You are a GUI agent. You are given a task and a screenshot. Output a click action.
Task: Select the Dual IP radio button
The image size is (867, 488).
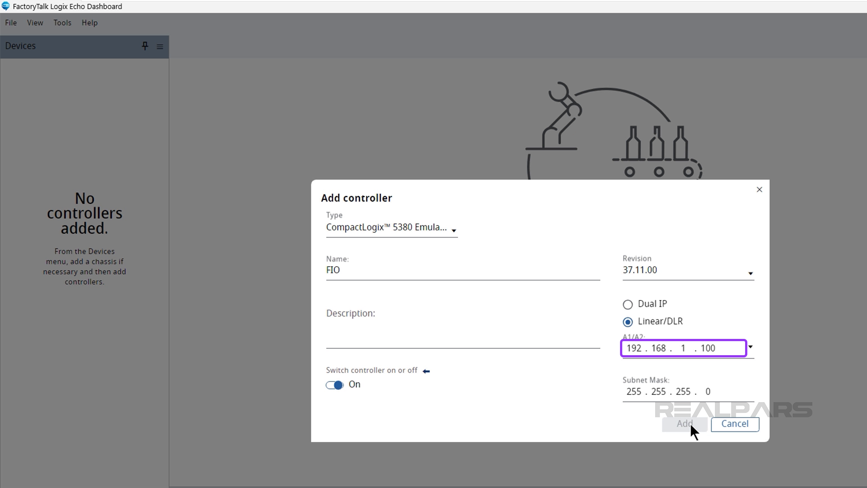(628, 305)
